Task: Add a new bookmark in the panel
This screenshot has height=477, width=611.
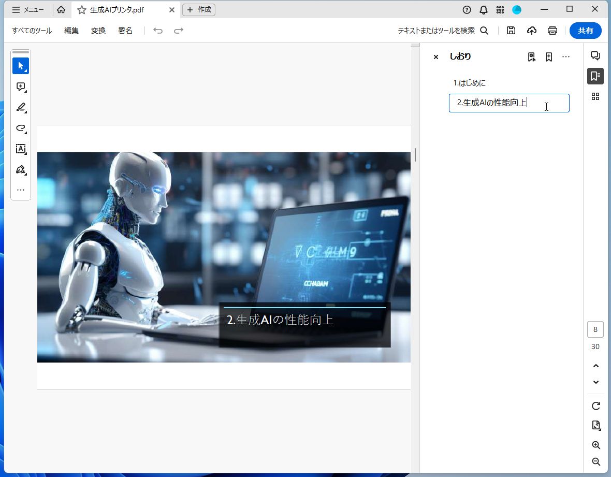Action: point(548,56)
